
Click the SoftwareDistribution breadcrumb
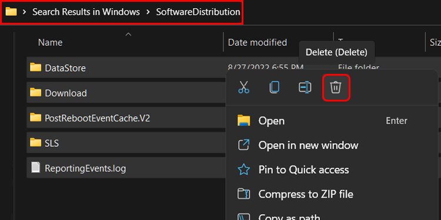pos(198,12)
